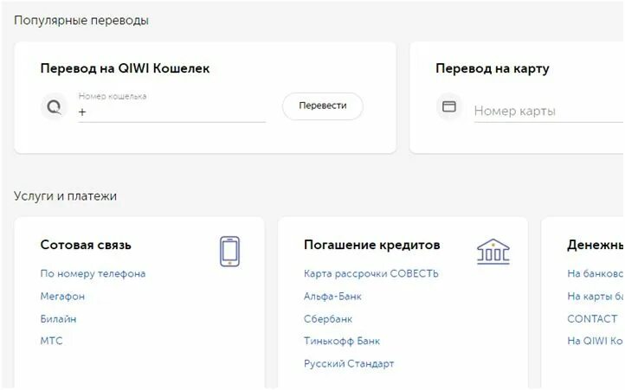This screenshot has width=625, height=390.
Task: Focus the Номер карты input field
Action: click(549, 112)
